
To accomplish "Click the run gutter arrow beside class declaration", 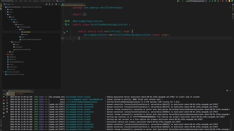I will coord(69,24).
